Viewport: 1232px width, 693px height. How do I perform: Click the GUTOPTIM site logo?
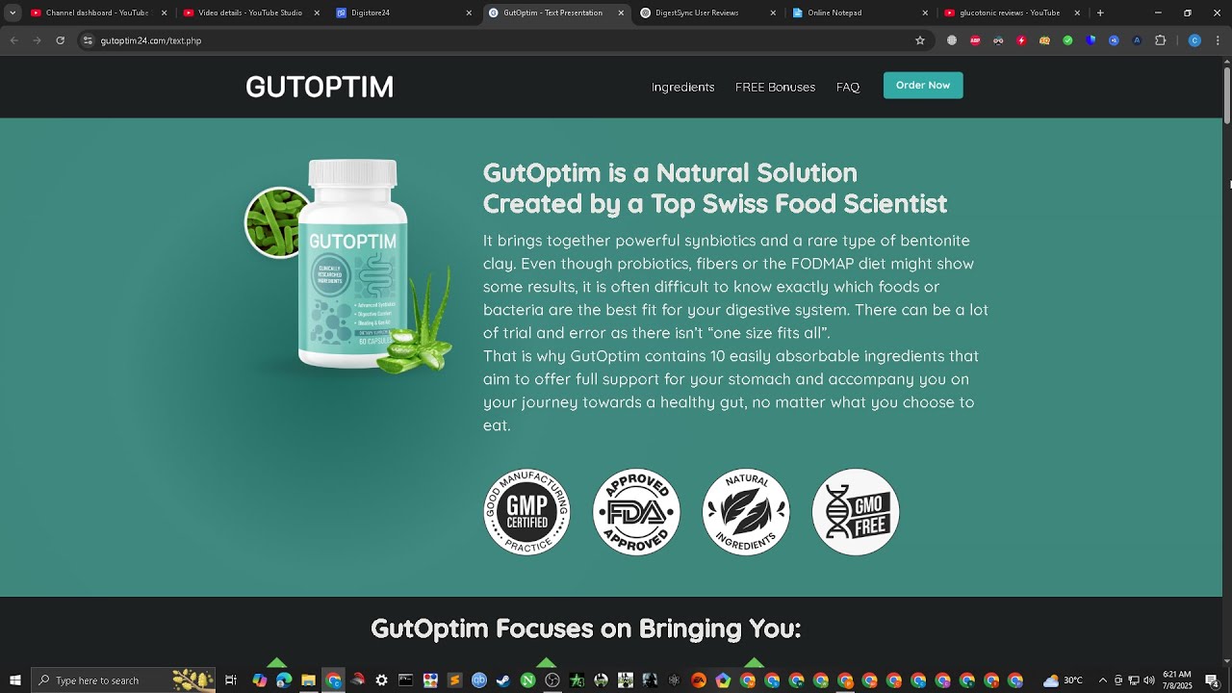pos(320,87)
